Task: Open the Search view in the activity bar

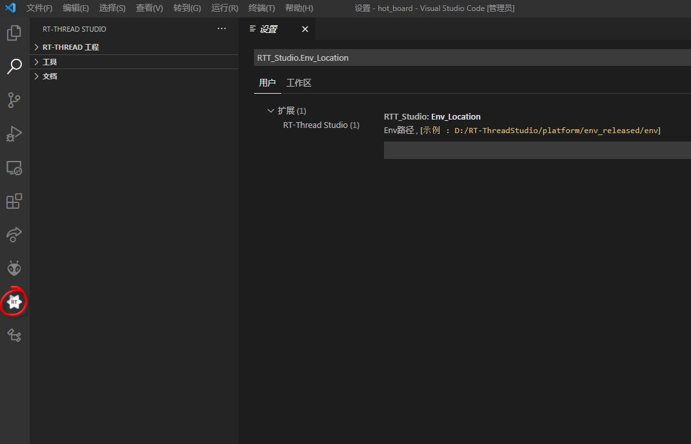Action: [x=14, y=67]
